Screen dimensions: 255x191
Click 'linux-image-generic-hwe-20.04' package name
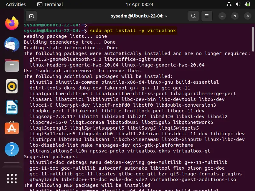(x=163, y=65)
